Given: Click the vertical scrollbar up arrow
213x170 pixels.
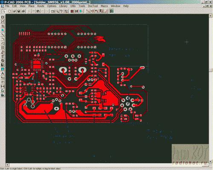Looking at the screenshot, I should tap(210, 16).
